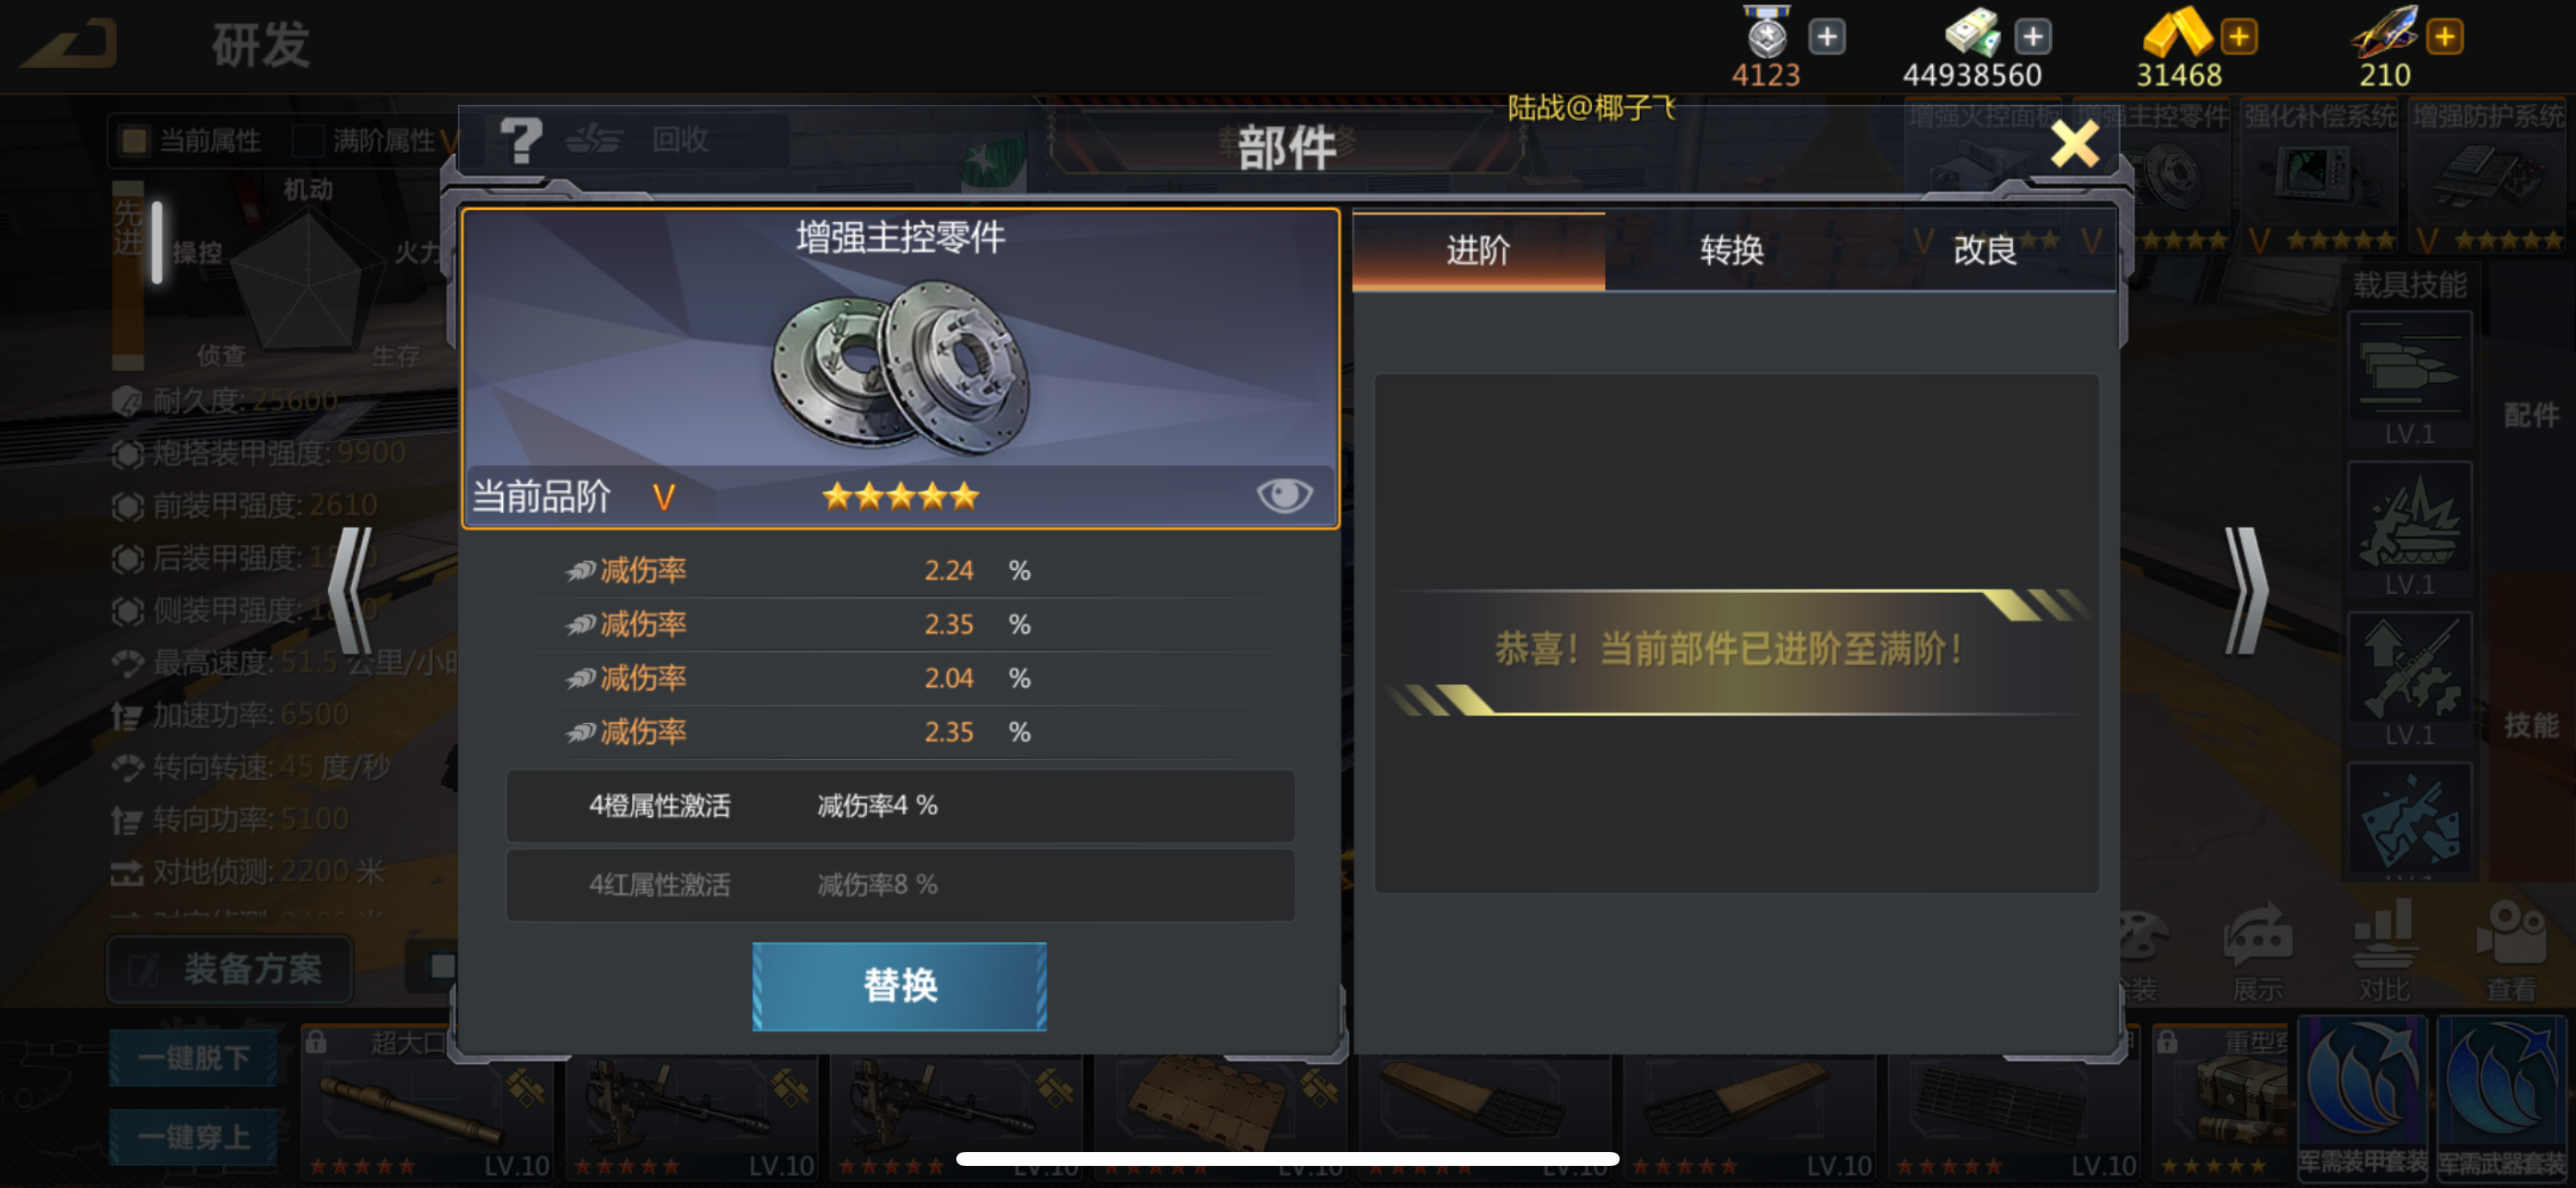Close the 部件 dialog with X
The height and width of the screenshot is (1188, 2576).
pyautogui.click(x=2074, y=145)
